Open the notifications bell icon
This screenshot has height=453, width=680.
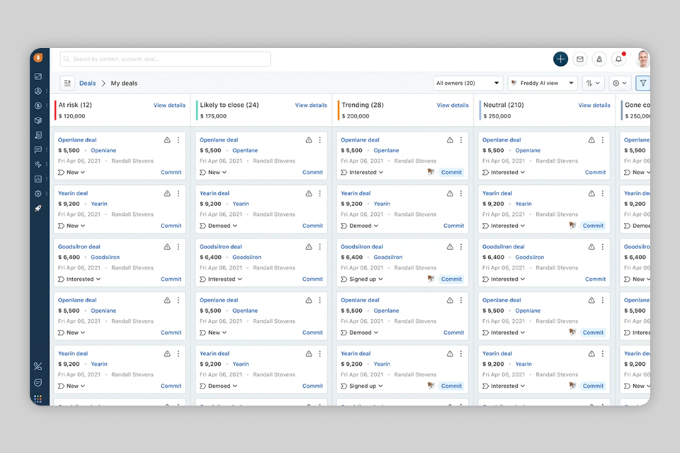pyautogui.click(x=618, y=59)
